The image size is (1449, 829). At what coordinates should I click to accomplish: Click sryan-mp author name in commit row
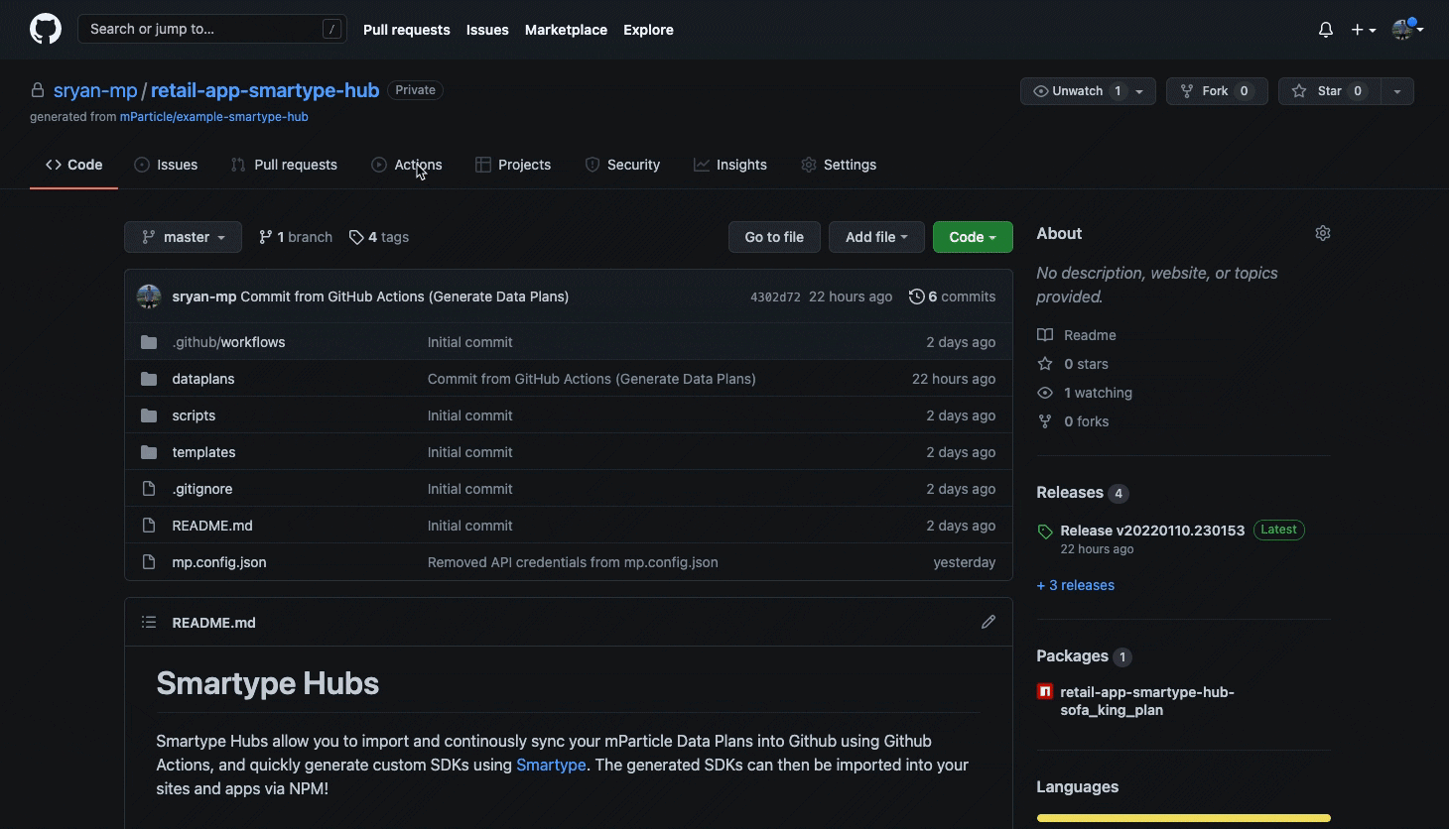(204, 296)
